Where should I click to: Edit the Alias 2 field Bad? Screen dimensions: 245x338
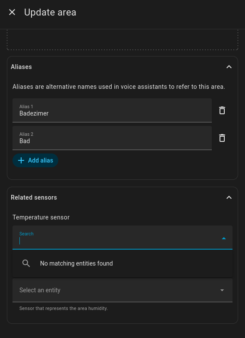(x=112, y=138)
